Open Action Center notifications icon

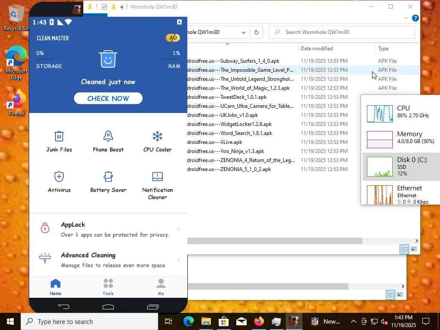pos(426,321)
